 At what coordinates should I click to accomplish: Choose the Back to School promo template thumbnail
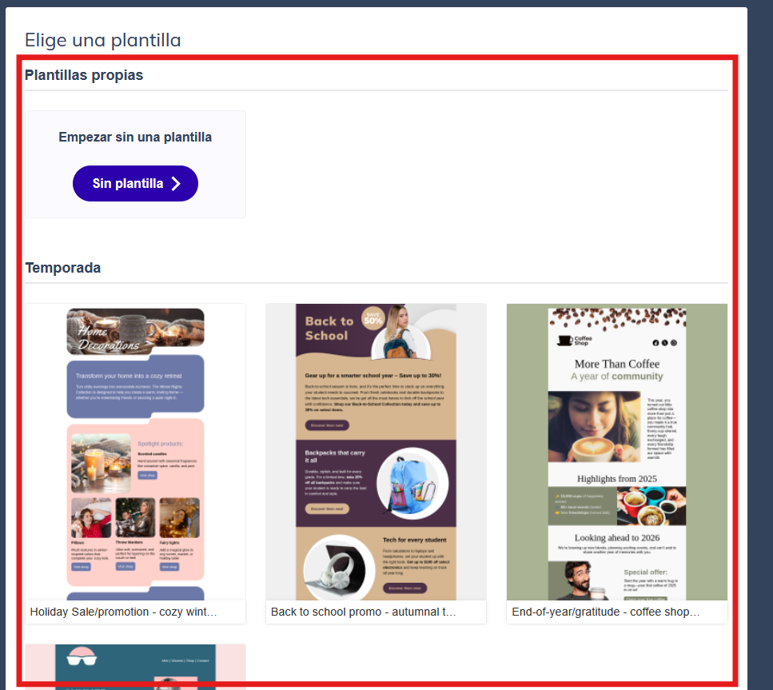376,452
